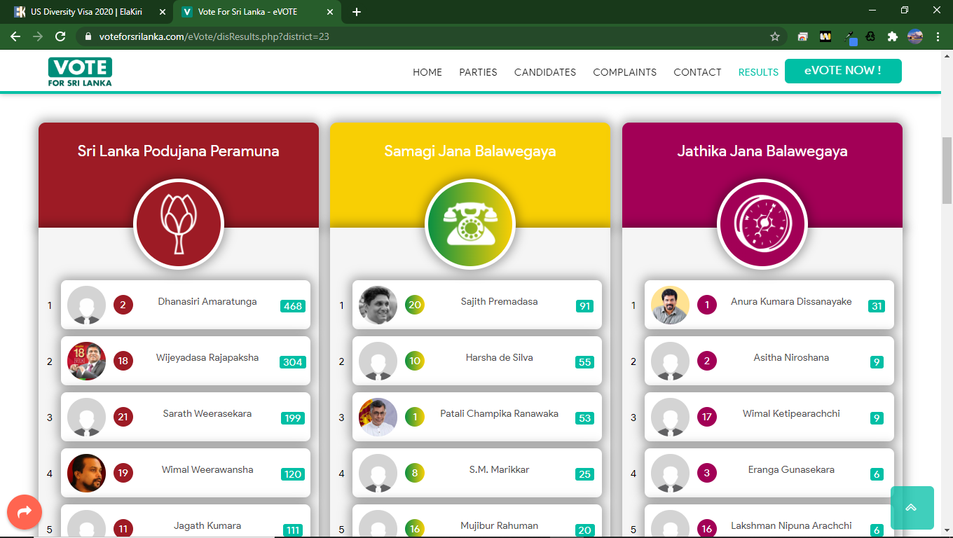Viewport: 953px width, 538px height.
Task: Go back to the previous page
Action: [x=15, y=36]
